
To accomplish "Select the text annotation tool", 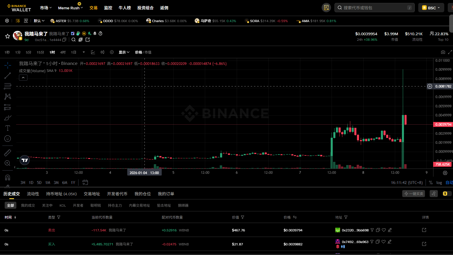I will point(8,128).
